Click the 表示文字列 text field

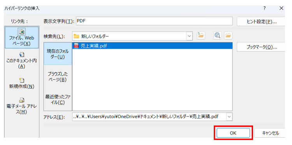pos(154,21)
